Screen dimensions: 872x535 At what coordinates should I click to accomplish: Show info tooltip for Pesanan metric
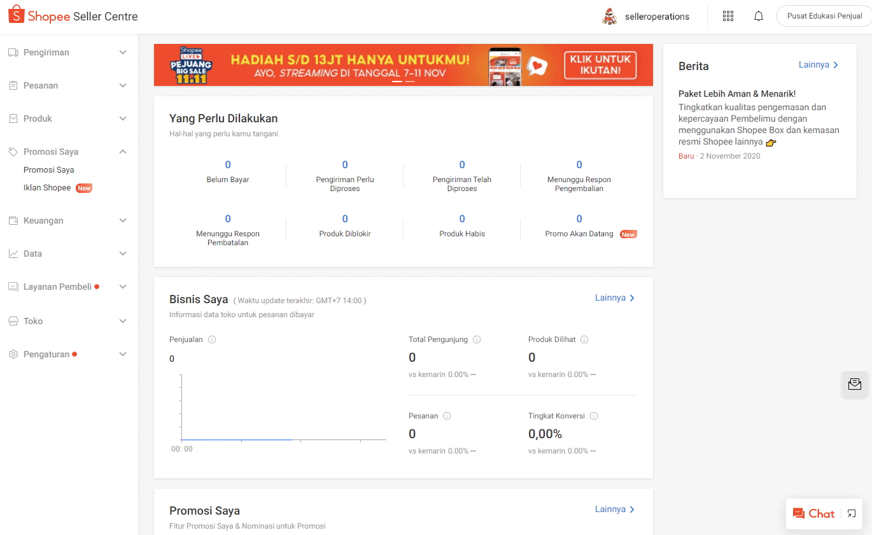click(447, 416)
